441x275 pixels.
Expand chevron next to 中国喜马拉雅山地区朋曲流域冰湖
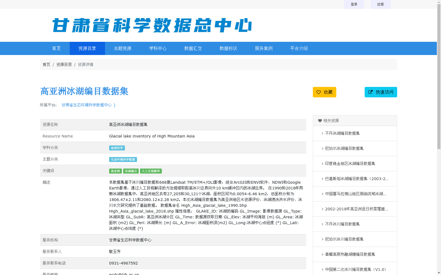pos(322,194)
